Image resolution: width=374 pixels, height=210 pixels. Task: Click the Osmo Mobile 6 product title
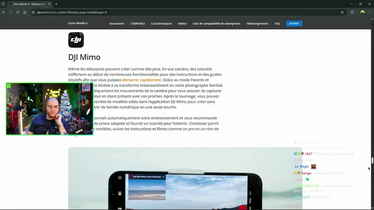(x=78, y=23)
